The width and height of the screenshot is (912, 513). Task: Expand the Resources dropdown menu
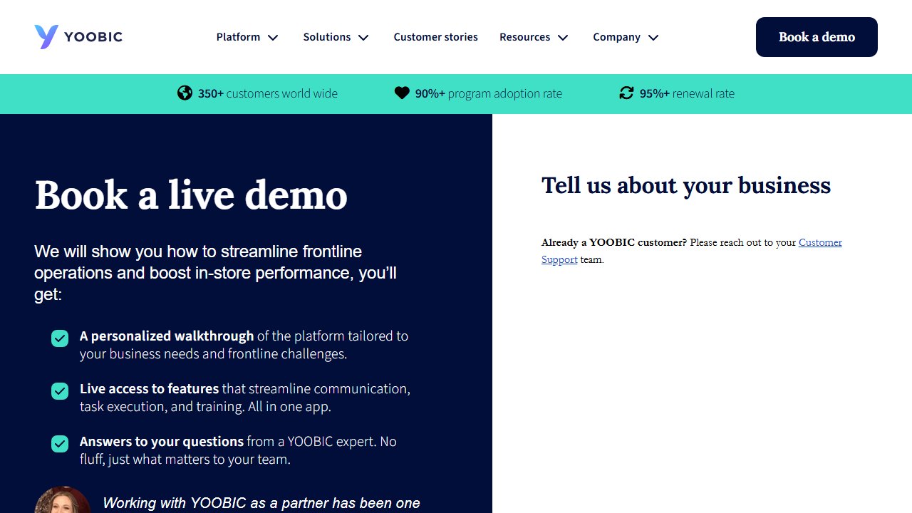point(534,37)
